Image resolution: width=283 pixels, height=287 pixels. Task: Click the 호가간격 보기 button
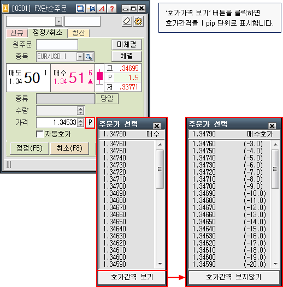[132, 277]
